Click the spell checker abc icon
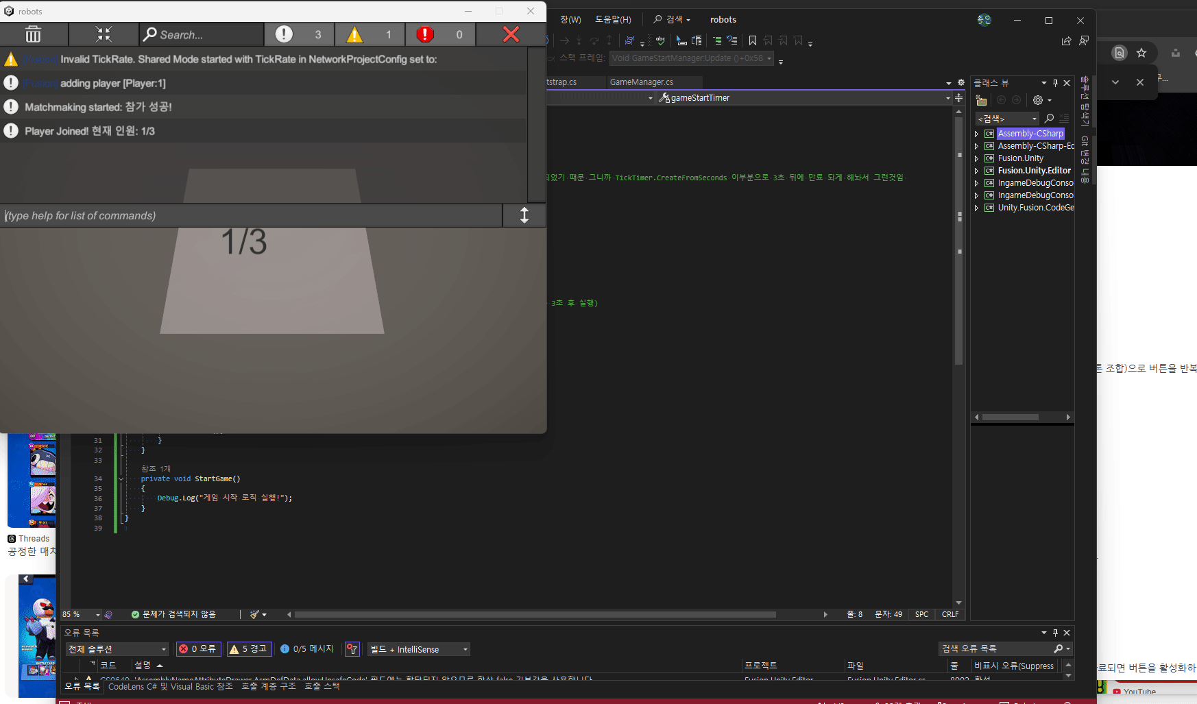This screenshot has width=1197, height=704. coord(660,40)
